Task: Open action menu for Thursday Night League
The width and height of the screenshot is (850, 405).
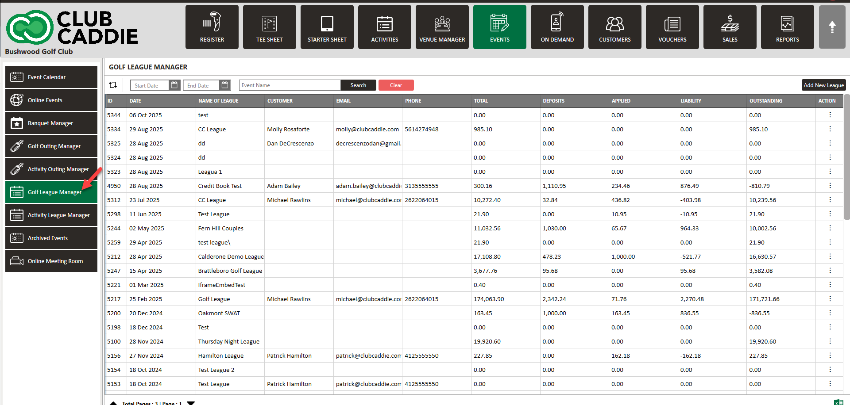Action: pyautogui.click(x=830, y=341)
